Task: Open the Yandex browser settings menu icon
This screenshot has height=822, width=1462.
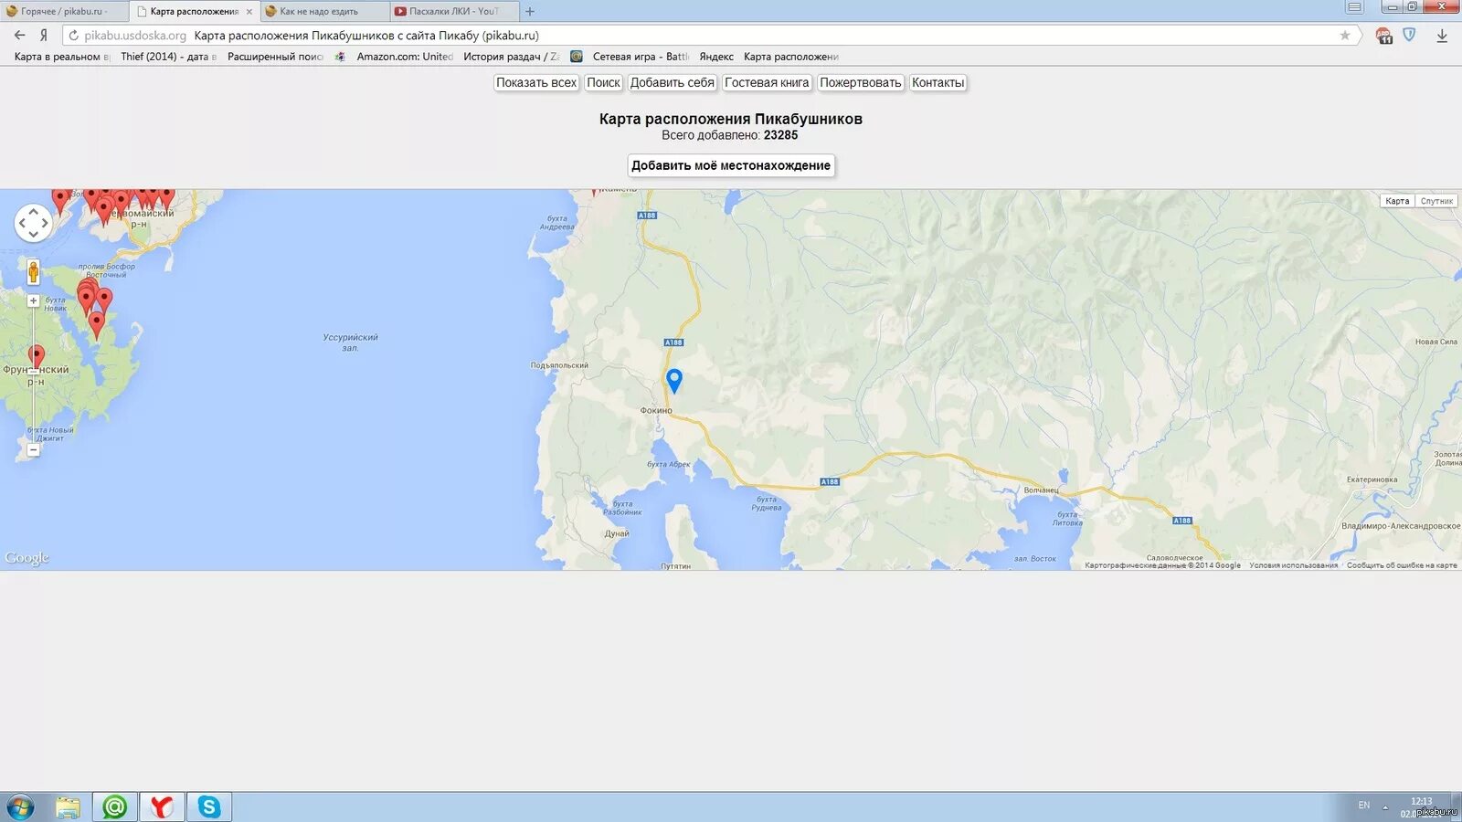Action: [1355, 7]
